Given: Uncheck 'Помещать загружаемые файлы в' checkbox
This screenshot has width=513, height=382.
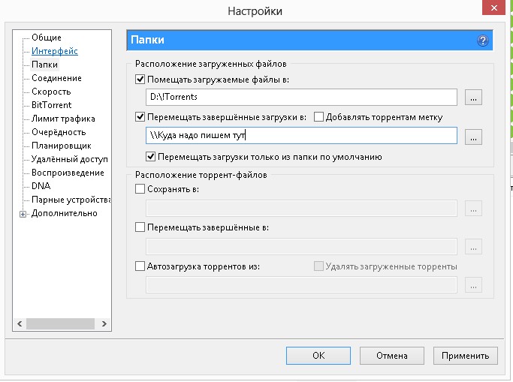Looking at the screenshot, I should pyautogui.click(x=140, y=79).
